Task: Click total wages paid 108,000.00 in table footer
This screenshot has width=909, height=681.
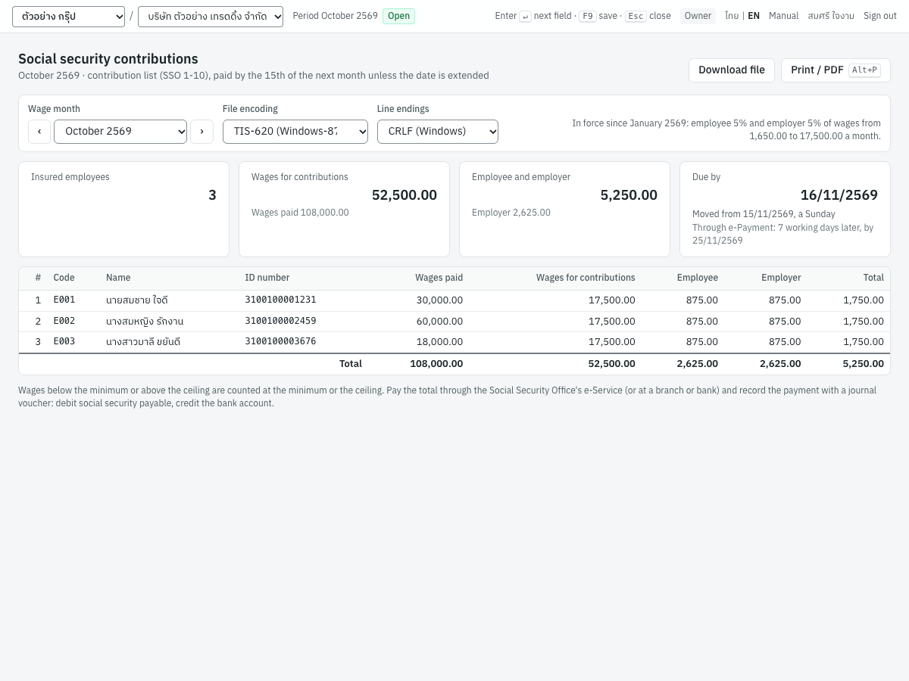Action: pyautogui.click(x=436, y=364)
